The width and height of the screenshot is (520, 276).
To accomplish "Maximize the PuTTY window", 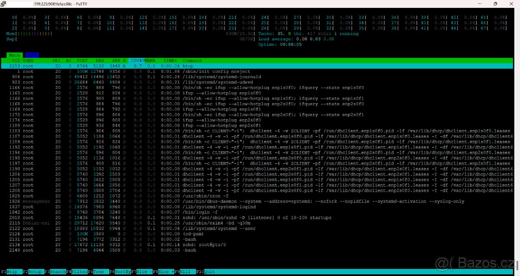I will (495, 3).
